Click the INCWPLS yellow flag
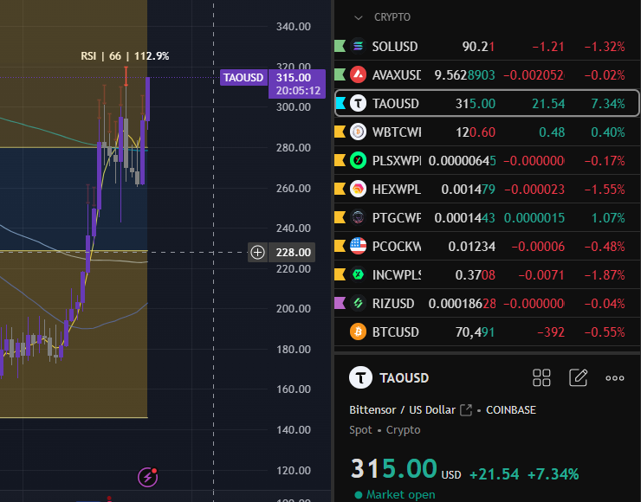 [340, 275]
